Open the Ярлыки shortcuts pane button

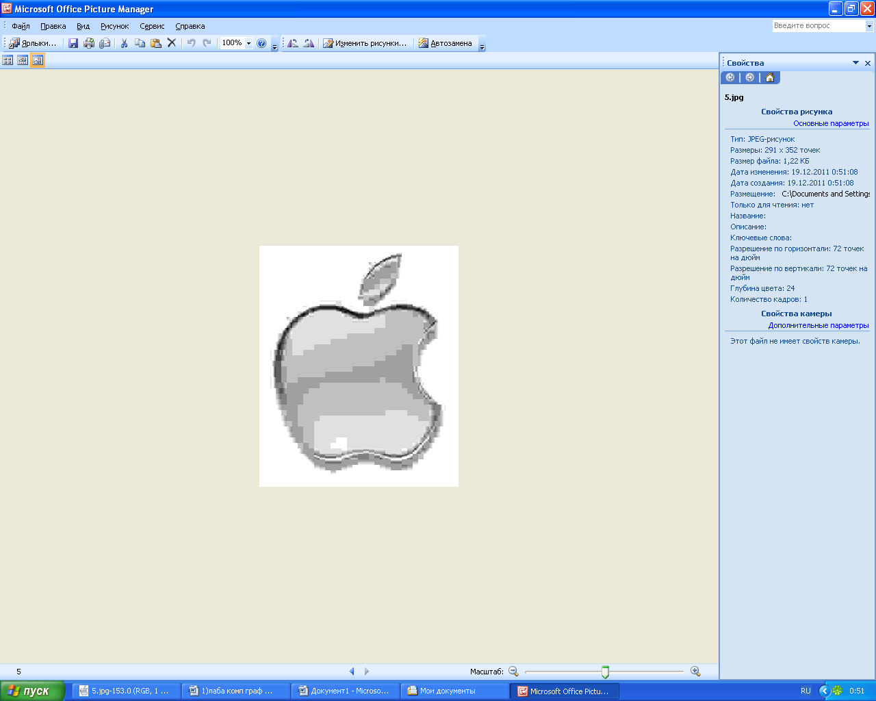pos(33,43)
